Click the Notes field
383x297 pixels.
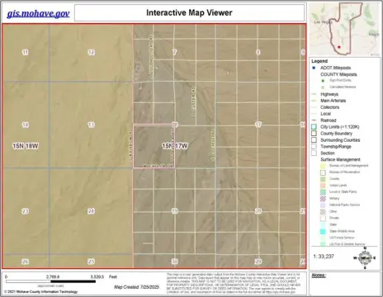pyautogui.click(x=344, y=284)
